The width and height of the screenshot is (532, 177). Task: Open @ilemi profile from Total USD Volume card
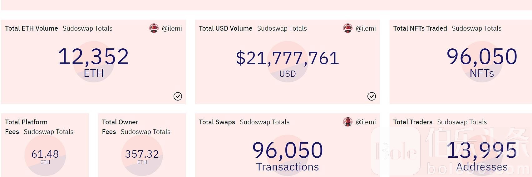point(366,28)
